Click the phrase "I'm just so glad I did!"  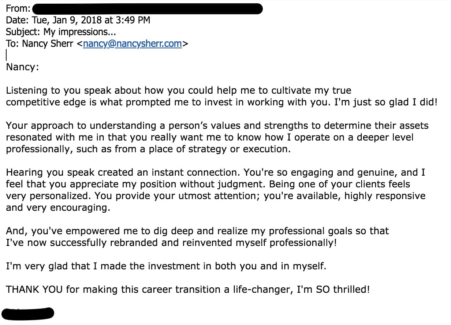click(x=386, y=102)
